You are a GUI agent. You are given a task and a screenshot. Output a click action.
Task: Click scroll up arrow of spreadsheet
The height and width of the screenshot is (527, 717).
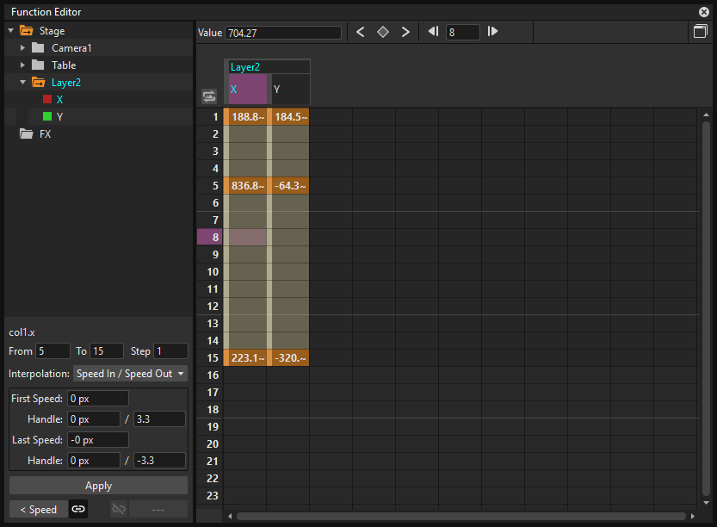(706, 115)
